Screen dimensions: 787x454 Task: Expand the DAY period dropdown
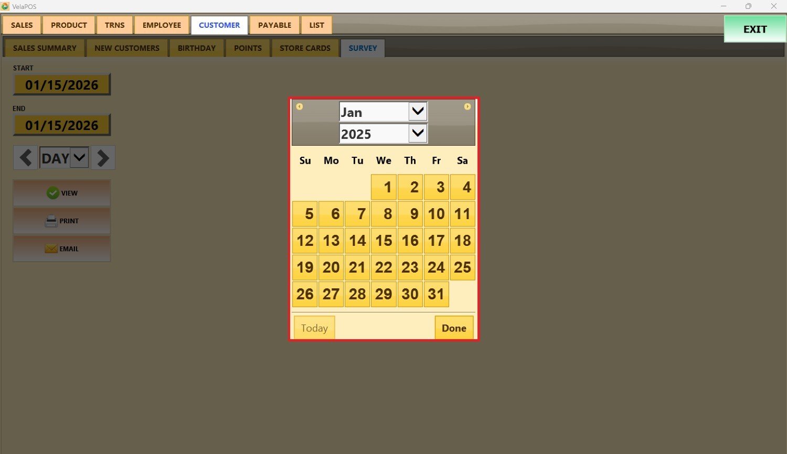click(x=79, y=158)
